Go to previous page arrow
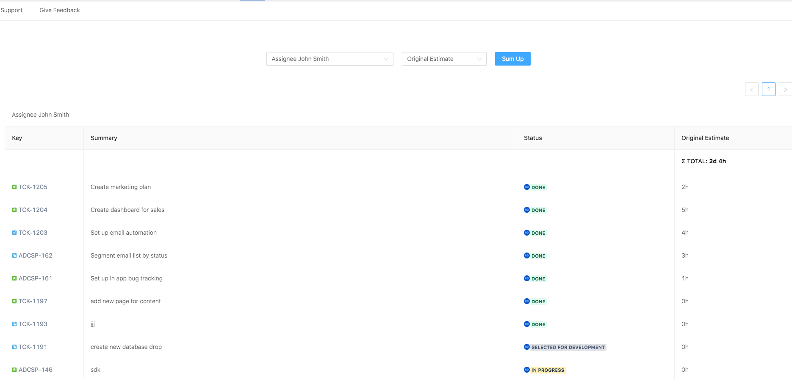Viewport: 792px width, 379px height. tap(752, 89)
